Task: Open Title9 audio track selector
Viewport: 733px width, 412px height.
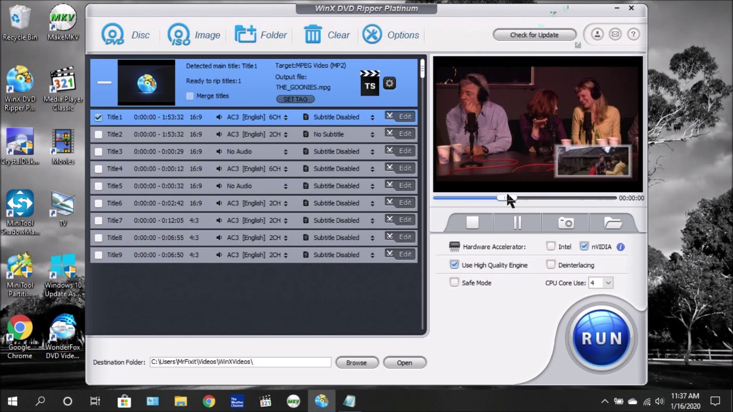Action: click(x=286, y=255)
